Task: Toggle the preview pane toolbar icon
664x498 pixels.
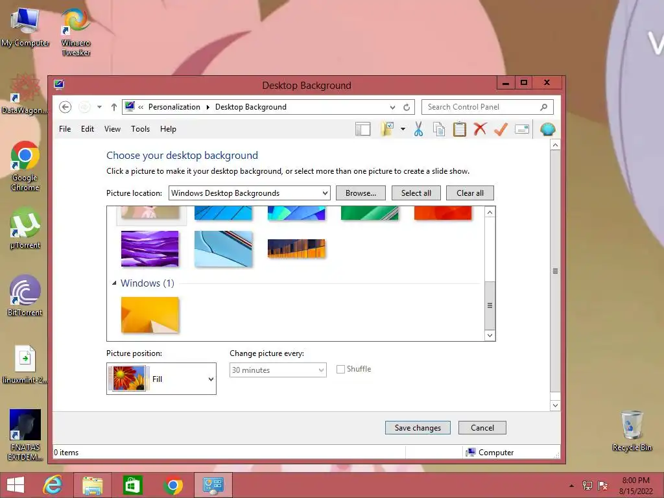Action: pyautogui.click(x=363, y=129)
